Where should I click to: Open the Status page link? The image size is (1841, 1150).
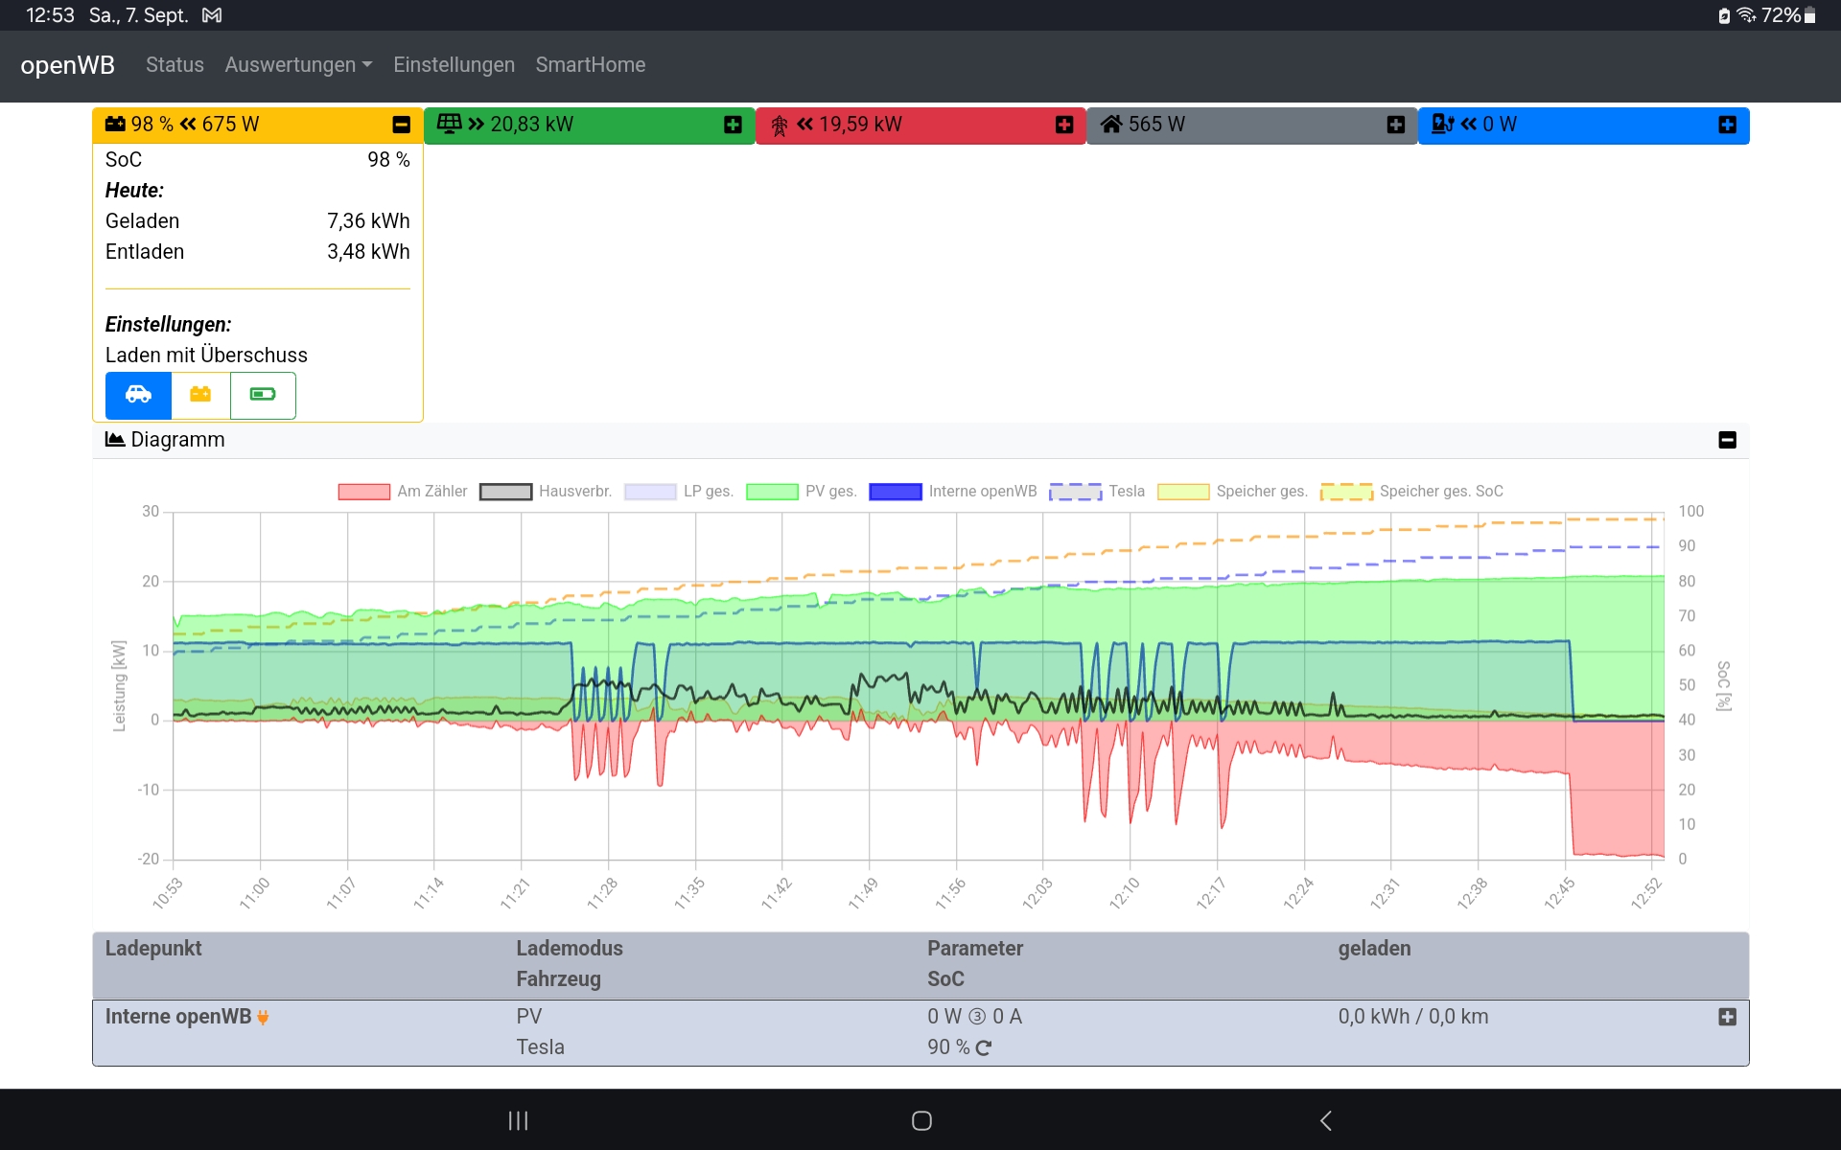pyautogui.click(x=175, y=65)
